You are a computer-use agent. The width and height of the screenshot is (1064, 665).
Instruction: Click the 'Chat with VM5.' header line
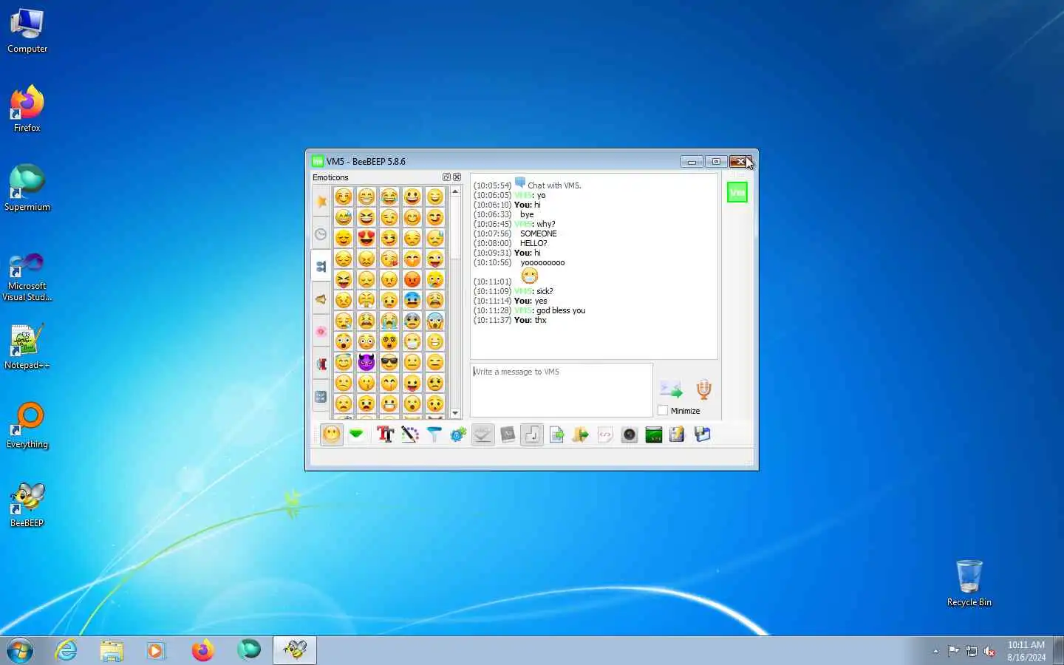tap(554, 185)
